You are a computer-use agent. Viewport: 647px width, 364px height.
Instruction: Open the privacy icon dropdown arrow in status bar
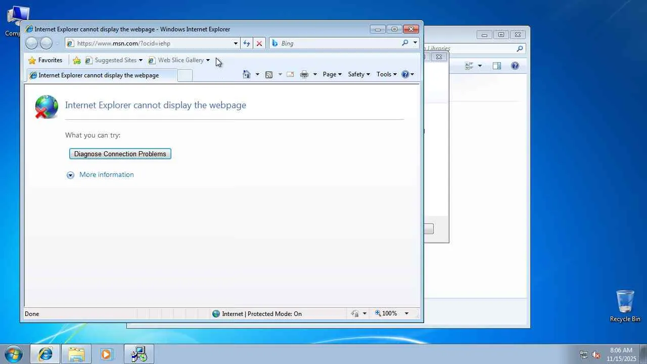(364, 314)
